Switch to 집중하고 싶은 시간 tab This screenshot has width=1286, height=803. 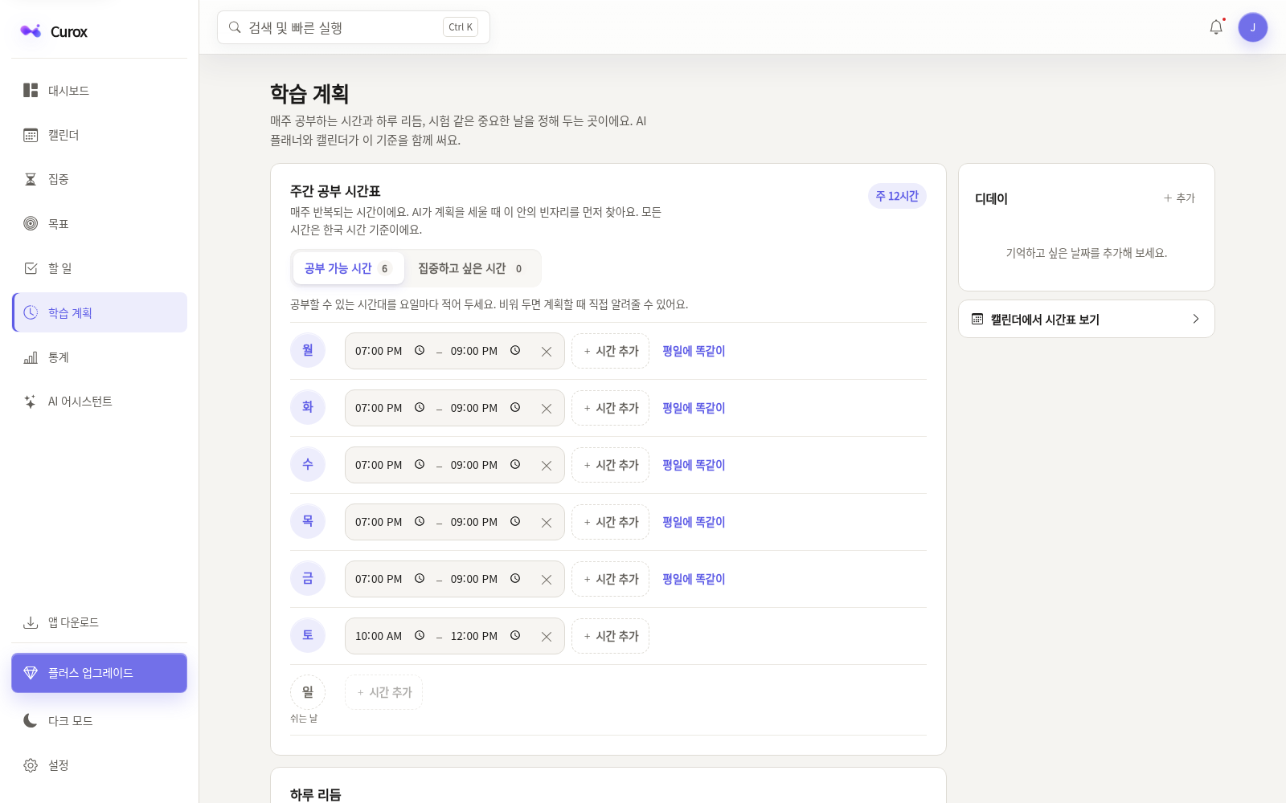(x=471, y=268)
